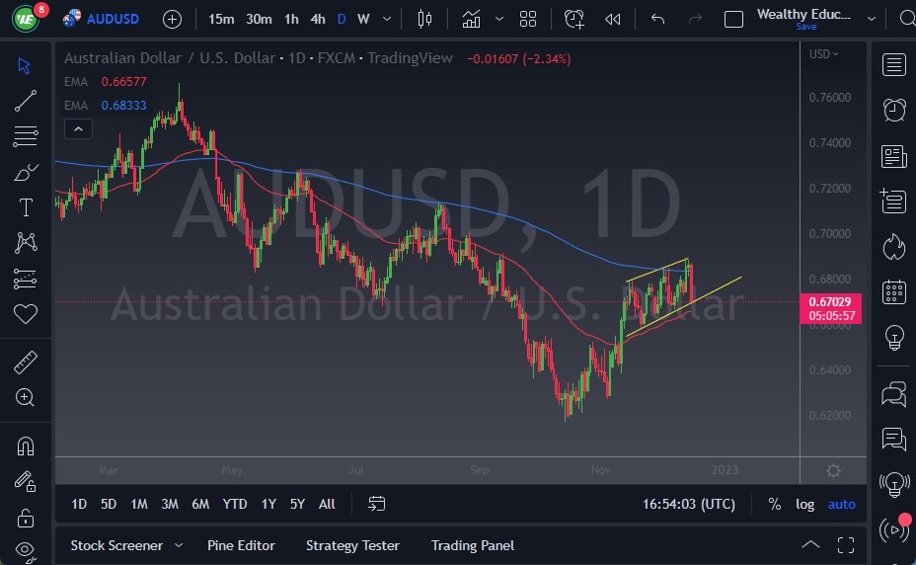This screenshot has width=916, height=565.
Task: Open the USD currency dropdown
Action: click(x=823, y=53)
